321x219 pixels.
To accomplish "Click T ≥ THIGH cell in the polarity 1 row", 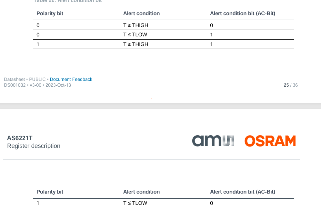I will pyautogui.click(x=135, y=44).
